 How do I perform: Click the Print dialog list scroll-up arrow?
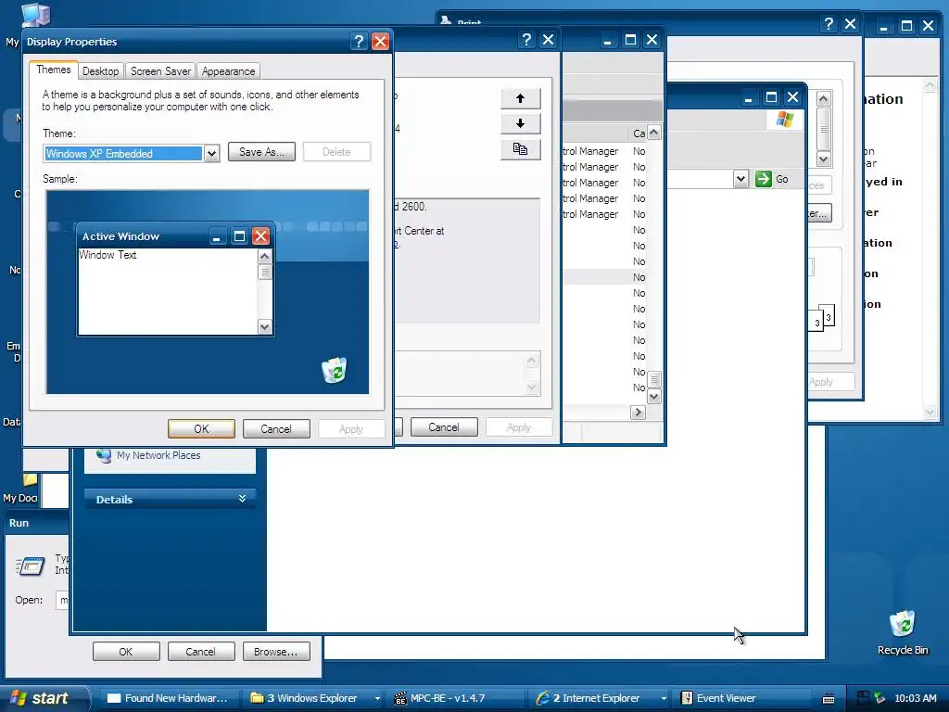click(824, 98)
